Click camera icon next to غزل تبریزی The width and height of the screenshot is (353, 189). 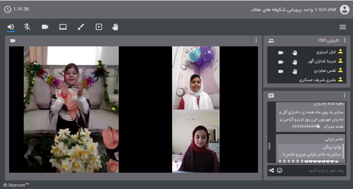(x=281, y=53)
